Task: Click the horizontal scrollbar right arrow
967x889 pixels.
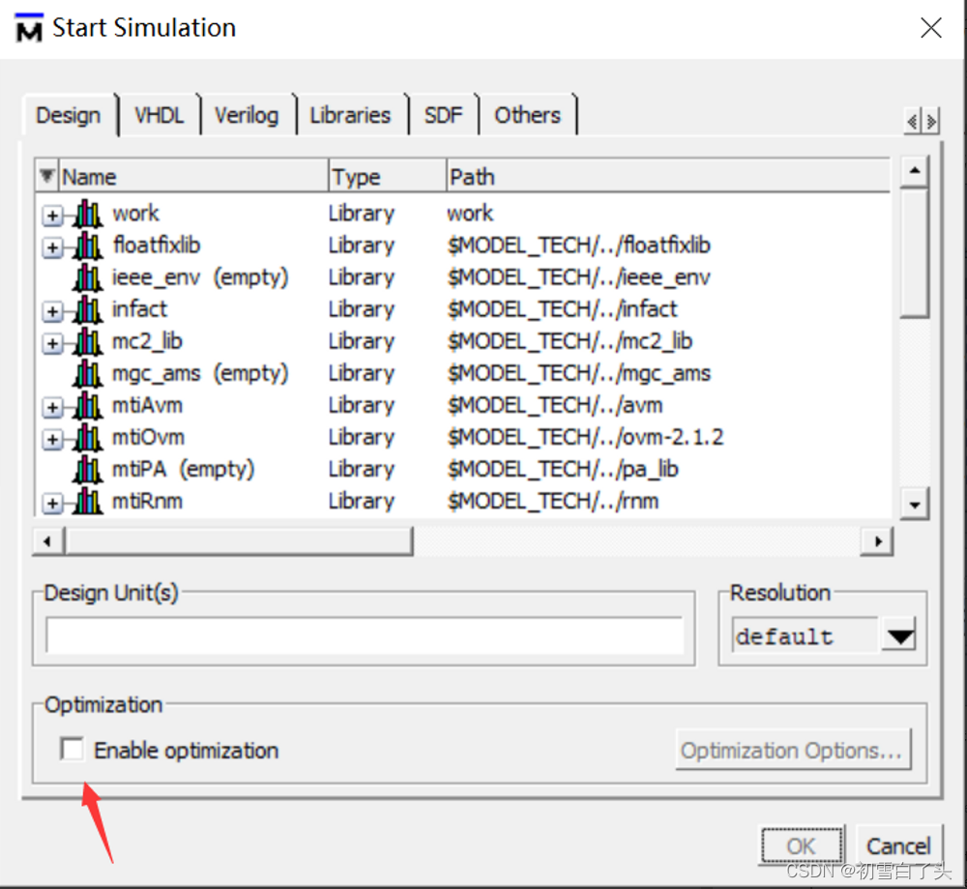Action: 876,541
